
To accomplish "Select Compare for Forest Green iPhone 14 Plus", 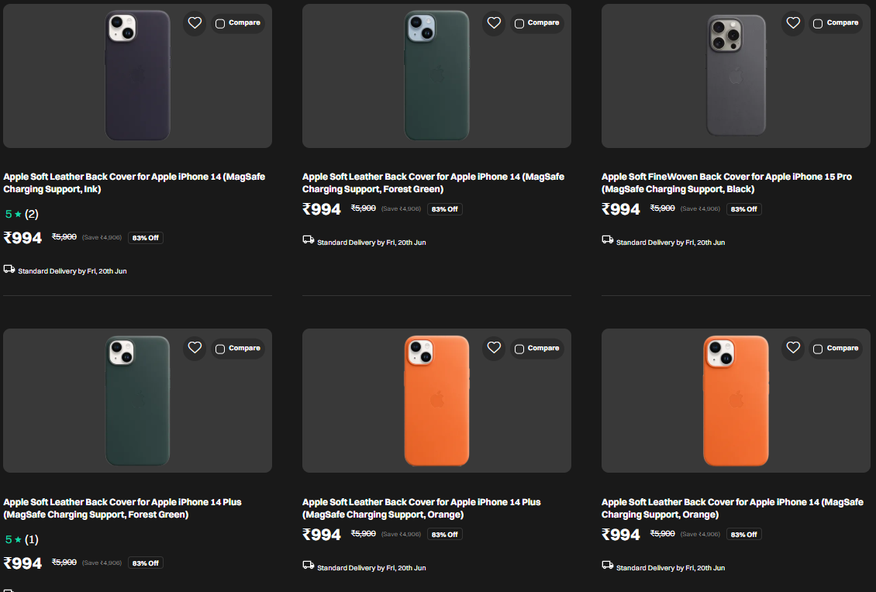I will [220, 349].
